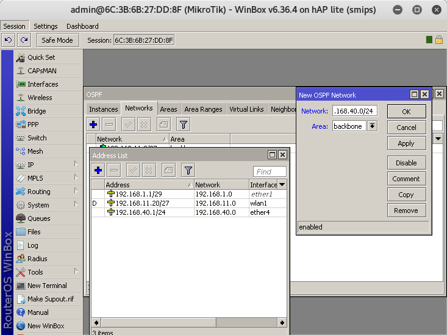Open Interfaces in the sidebar

click(x=48, y=84)
